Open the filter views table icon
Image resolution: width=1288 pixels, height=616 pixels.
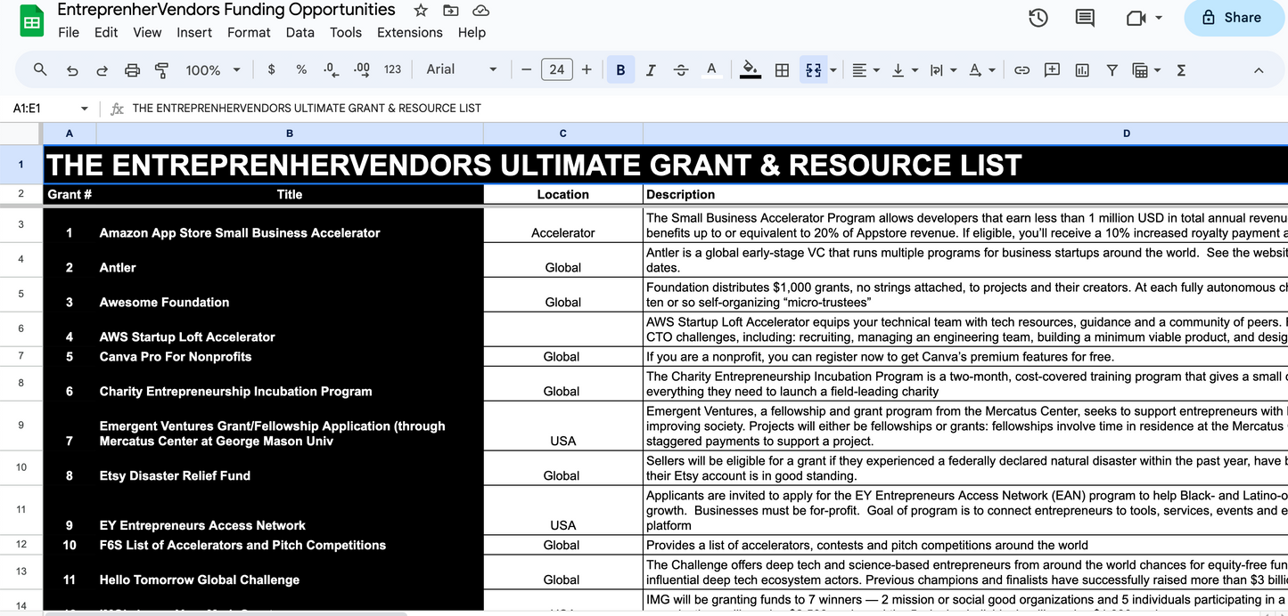1140,69
